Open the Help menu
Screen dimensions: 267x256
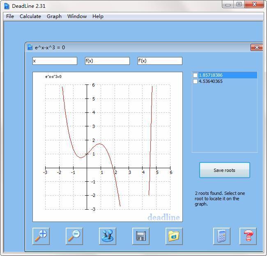(98, 16)
